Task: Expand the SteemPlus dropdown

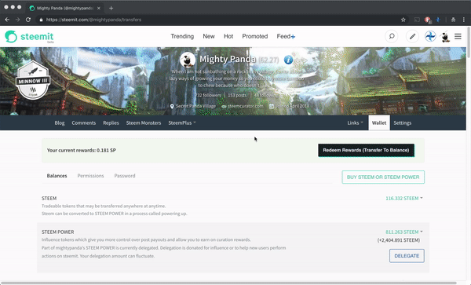Action: [x=182, y=122]
